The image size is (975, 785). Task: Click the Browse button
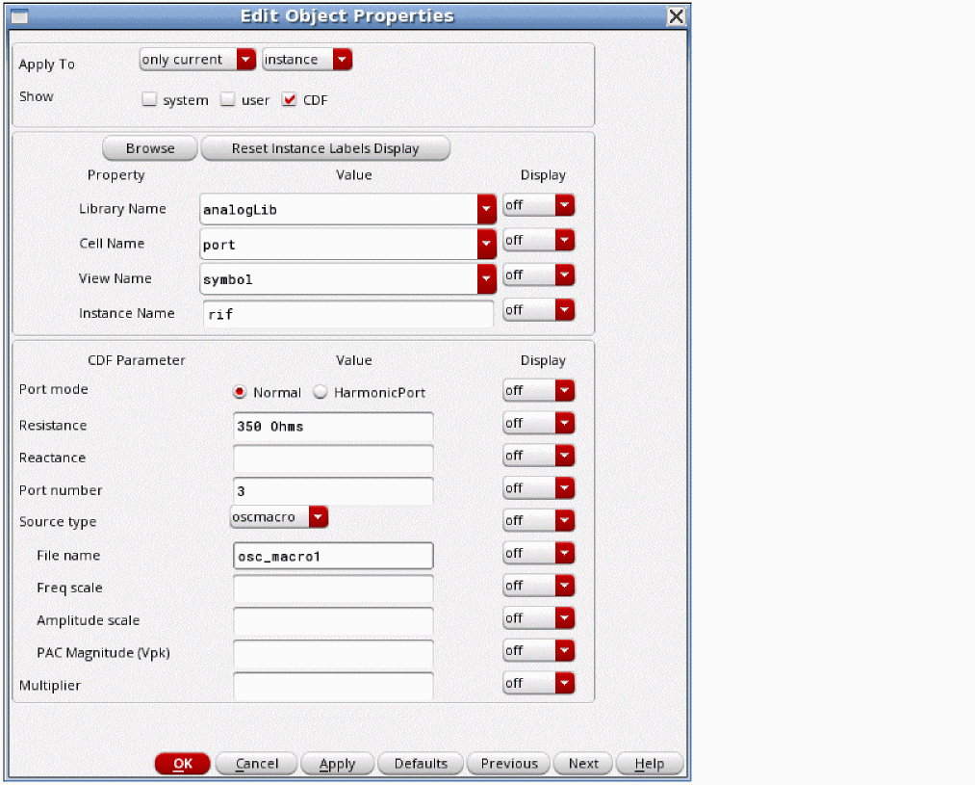150,148
